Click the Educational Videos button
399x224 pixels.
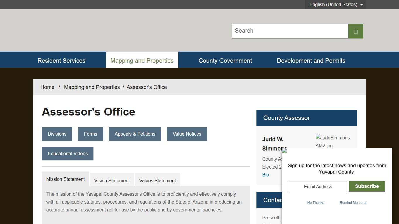click(x=67, y=153)
